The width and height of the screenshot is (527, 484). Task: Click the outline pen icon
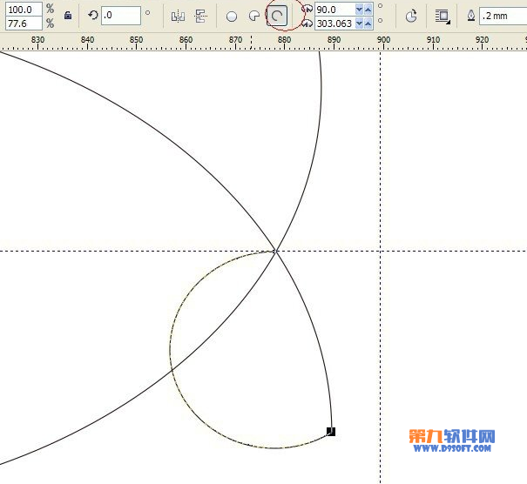click(471, 16)
